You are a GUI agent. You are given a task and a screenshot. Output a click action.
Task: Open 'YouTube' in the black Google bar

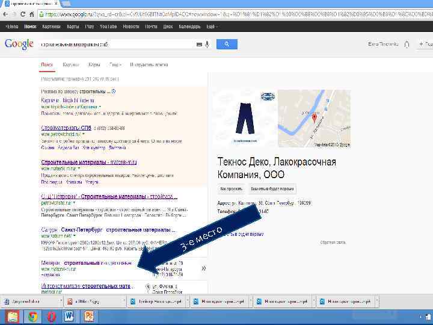[108, 27]
